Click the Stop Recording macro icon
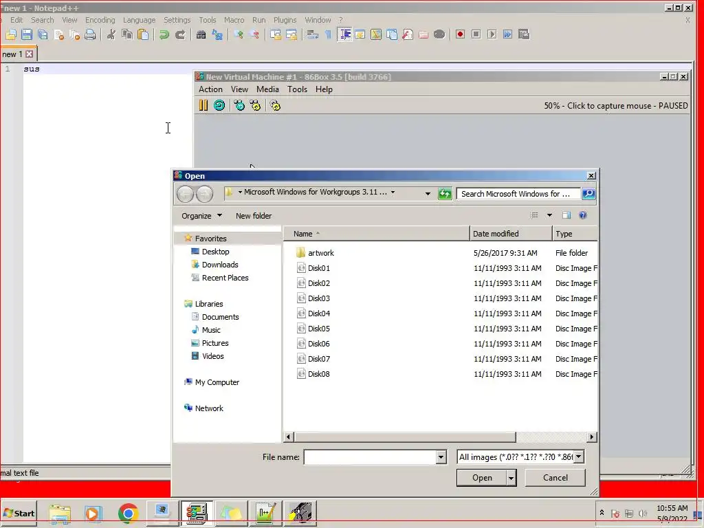The image size is (704, 528). click(476, 34)
